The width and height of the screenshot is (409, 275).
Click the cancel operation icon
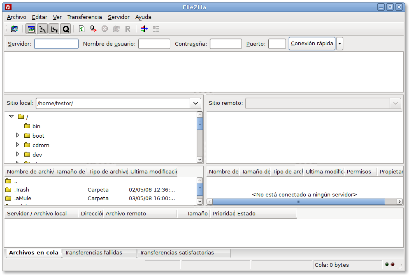[x=105, y=29]
